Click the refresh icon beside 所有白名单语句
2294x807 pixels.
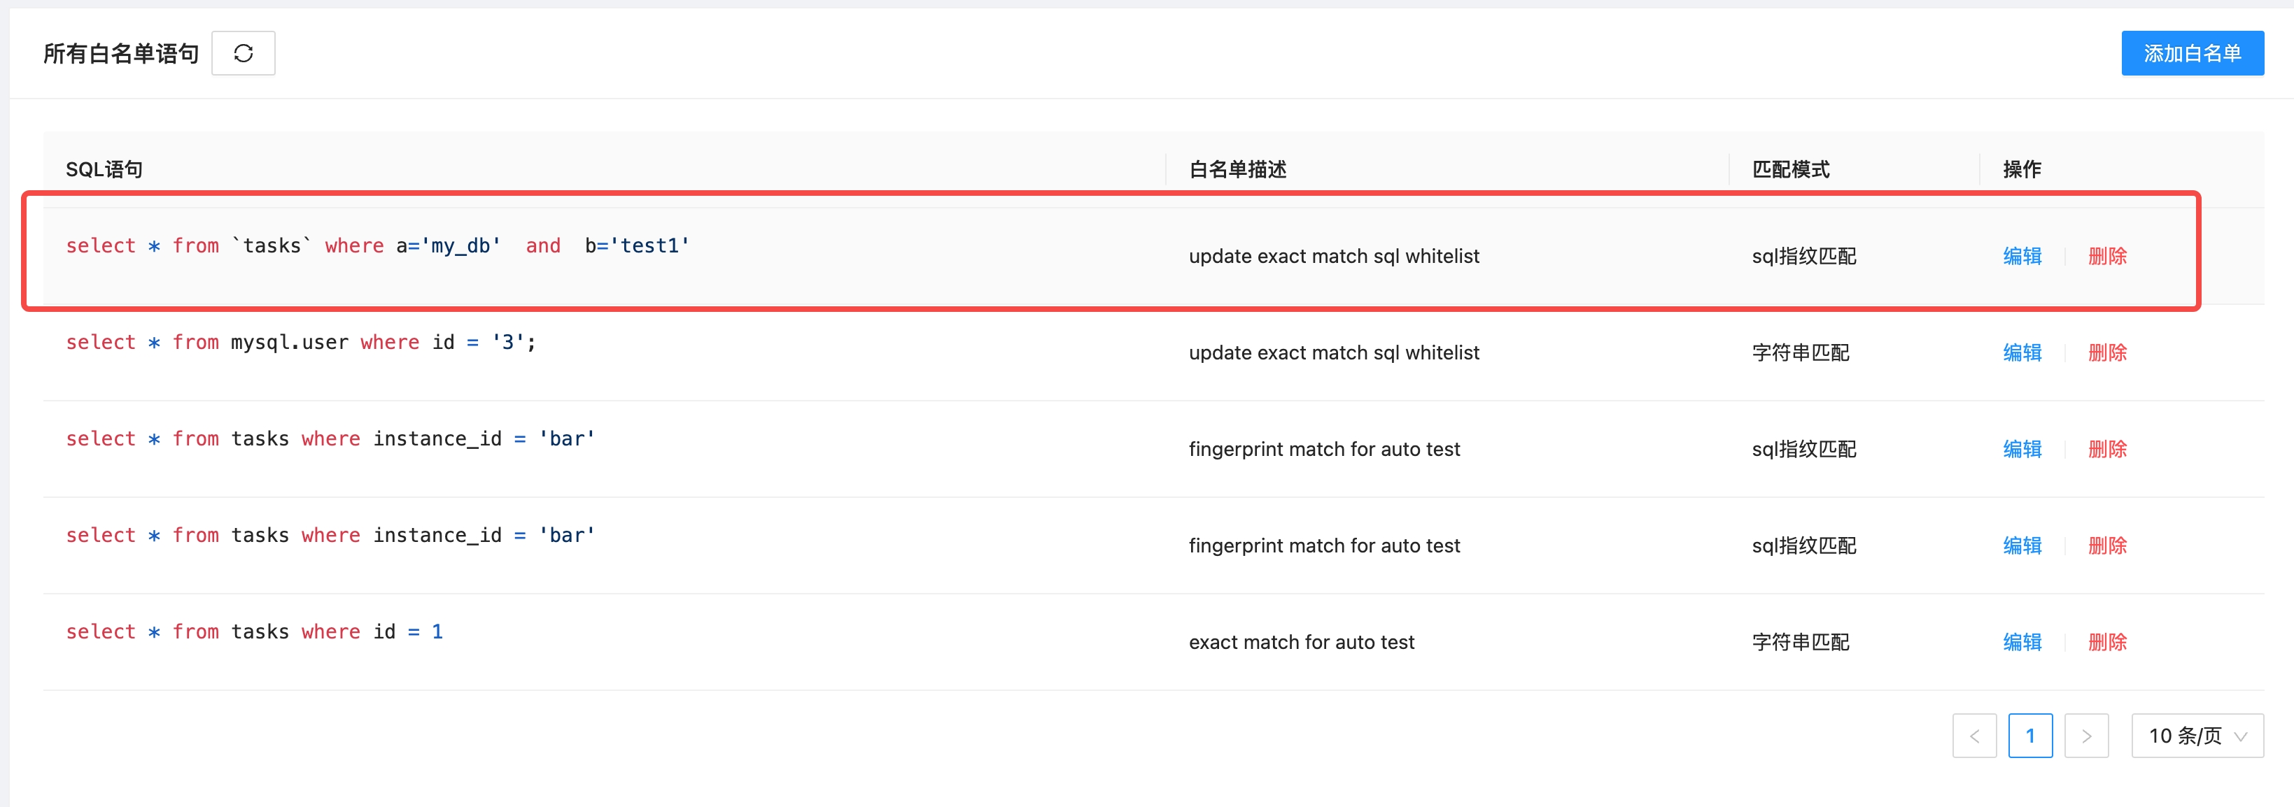pyautogui.click(x=243, y=53)
